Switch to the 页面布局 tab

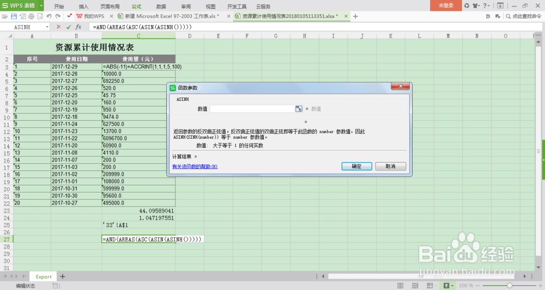coord(110,6)
